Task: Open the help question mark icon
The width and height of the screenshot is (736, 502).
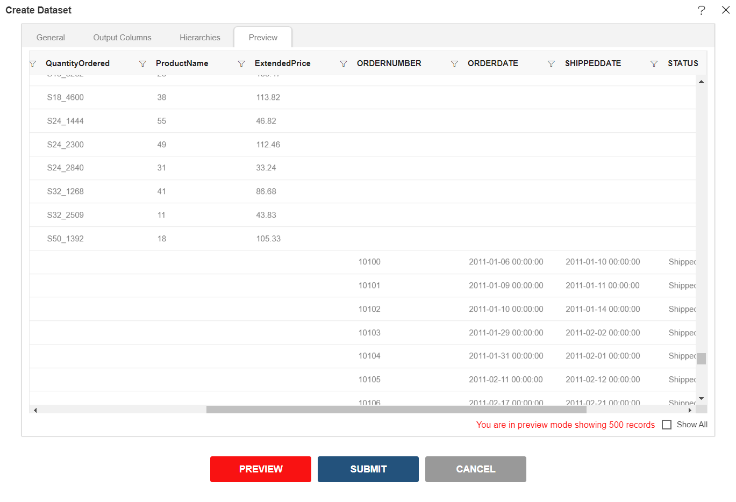Action: click(702, 10)
